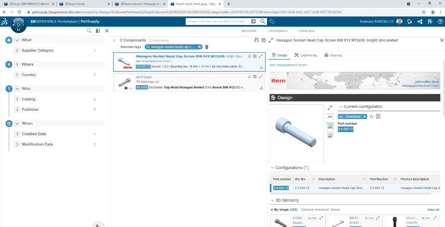Collapse the results list with back chevron

pyautogui.click(x=114, y=40)
